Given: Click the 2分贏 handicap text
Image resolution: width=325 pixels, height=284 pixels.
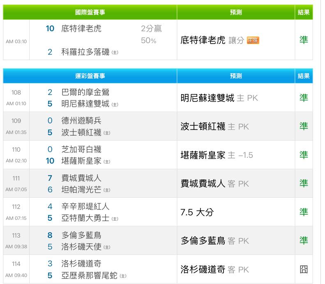Looking at the screenshot, I should point(151,29).
